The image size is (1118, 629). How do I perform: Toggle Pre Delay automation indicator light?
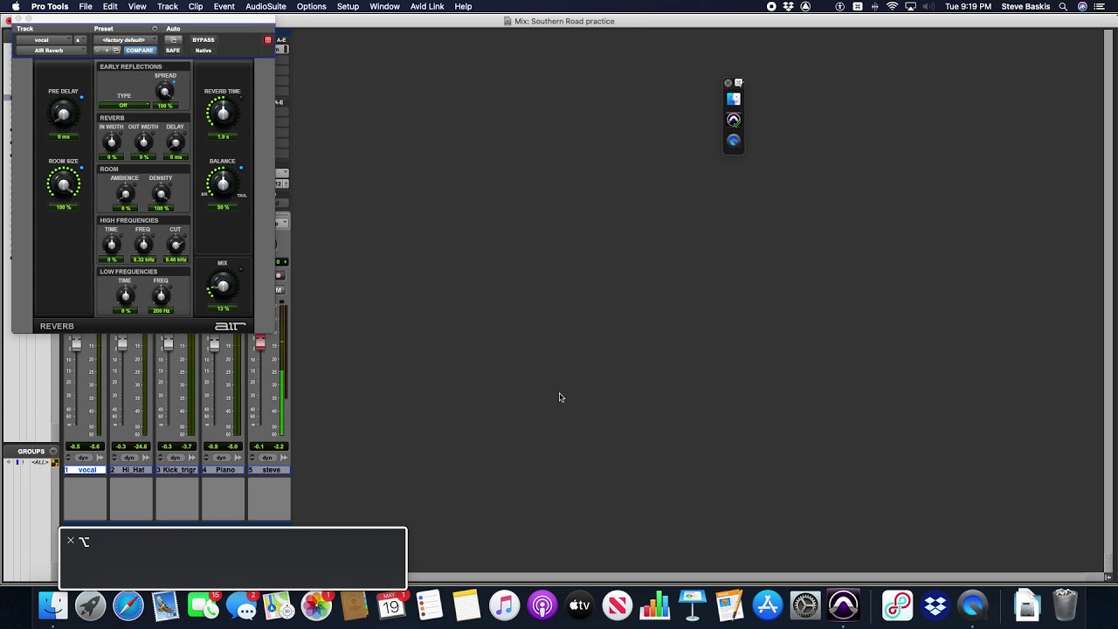pos(81,97)
